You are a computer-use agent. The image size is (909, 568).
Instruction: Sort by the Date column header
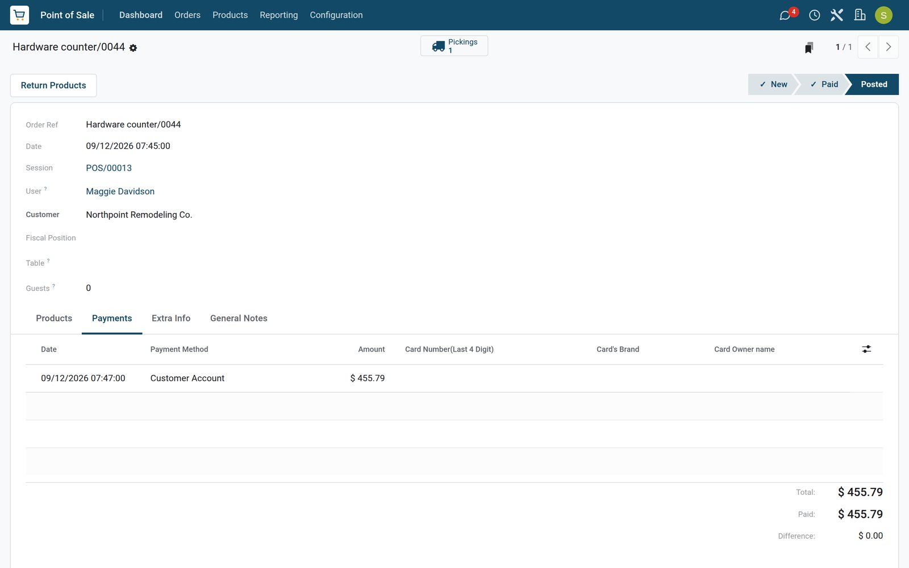pyautogui.click(x=49, y=349)
